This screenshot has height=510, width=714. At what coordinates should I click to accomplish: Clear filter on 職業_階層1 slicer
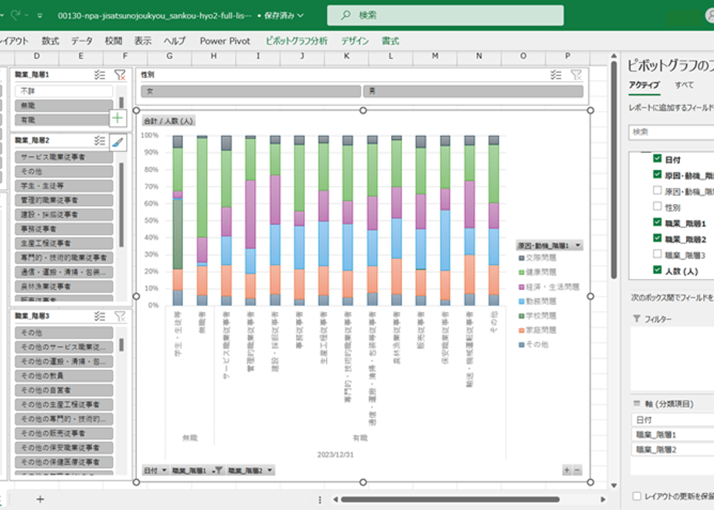pos(120,75)
